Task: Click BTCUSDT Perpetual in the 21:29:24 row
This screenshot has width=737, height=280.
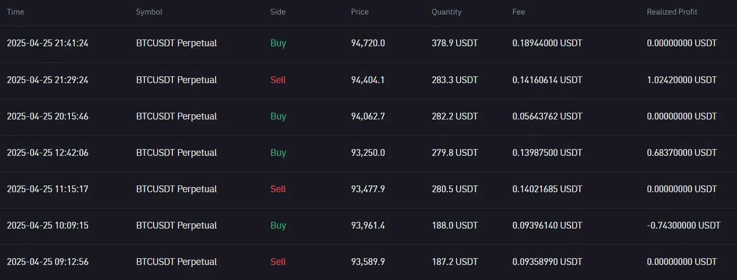Action: pyautogui.click(x=176, y=80)
